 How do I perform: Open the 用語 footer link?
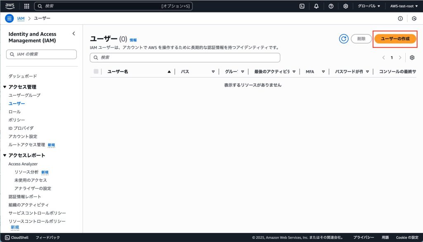385,237
